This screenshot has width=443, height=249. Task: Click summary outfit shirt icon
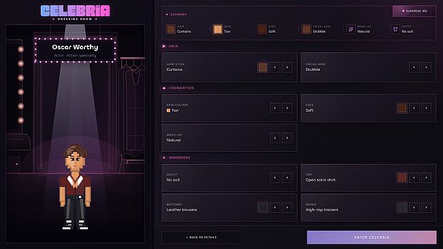(395, 29)
